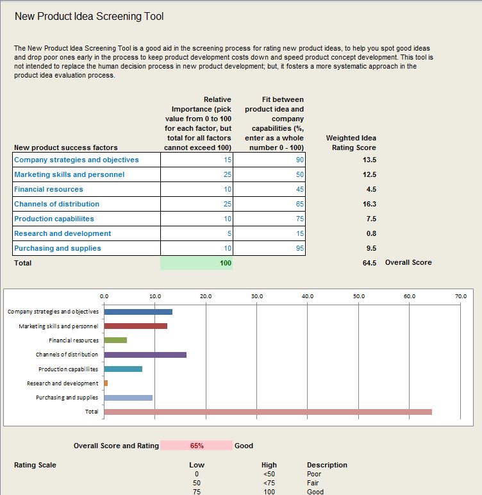Select Purchasing and supplies importance 10
The width and height of the screenshot is (482, 495).
197,248
